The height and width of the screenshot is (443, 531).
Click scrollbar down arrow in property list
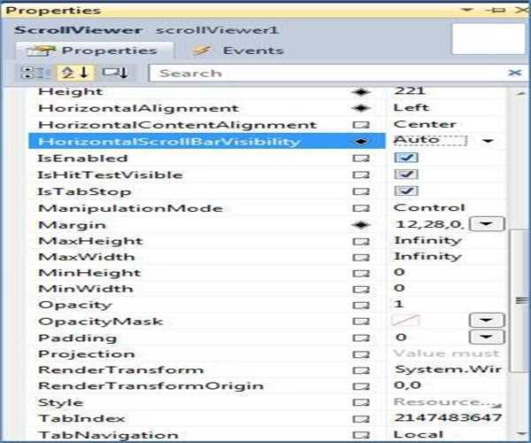(x=521, y=433)
